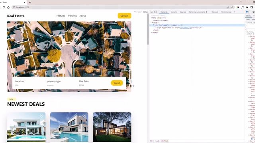Open tab search chevron in title bar
Image resolution: width=255 pixels, height=143 pixels.
click(241, 2)
